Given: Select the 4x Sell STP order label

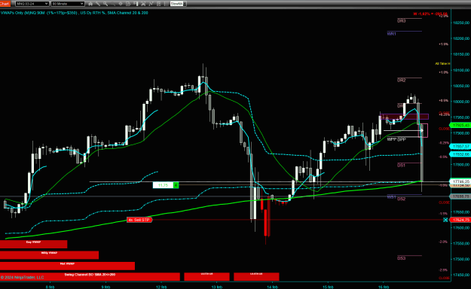Looking at the screenshot, I should coord(139,220).
